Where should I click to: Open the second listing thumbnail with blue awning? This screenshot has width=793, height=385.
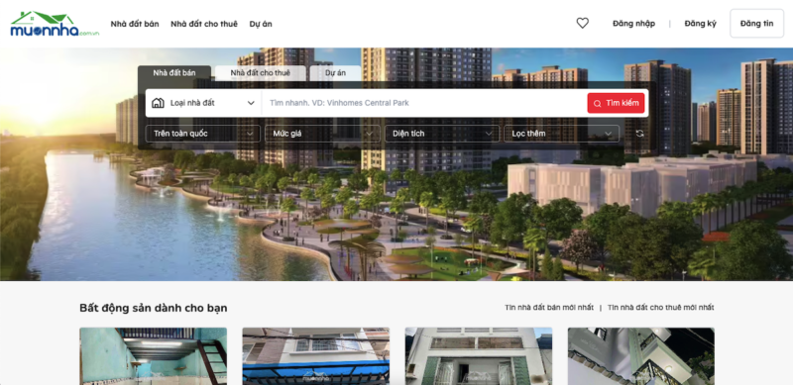pos(316,356)
